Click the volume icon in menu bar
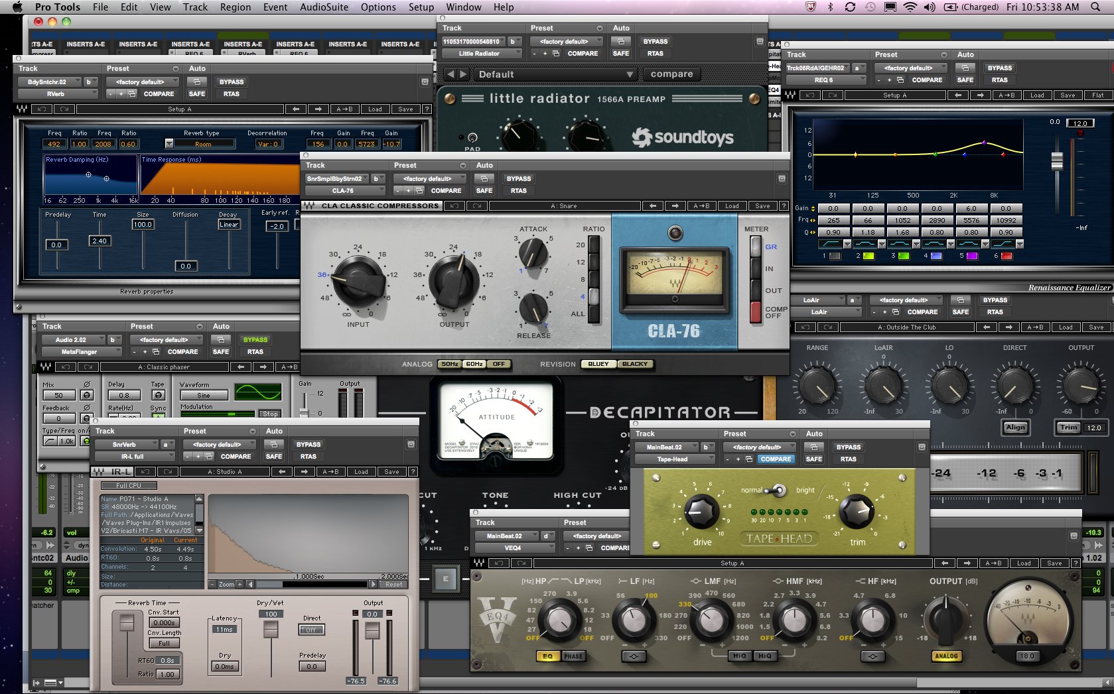1114x694 pixels. (930, 7)
